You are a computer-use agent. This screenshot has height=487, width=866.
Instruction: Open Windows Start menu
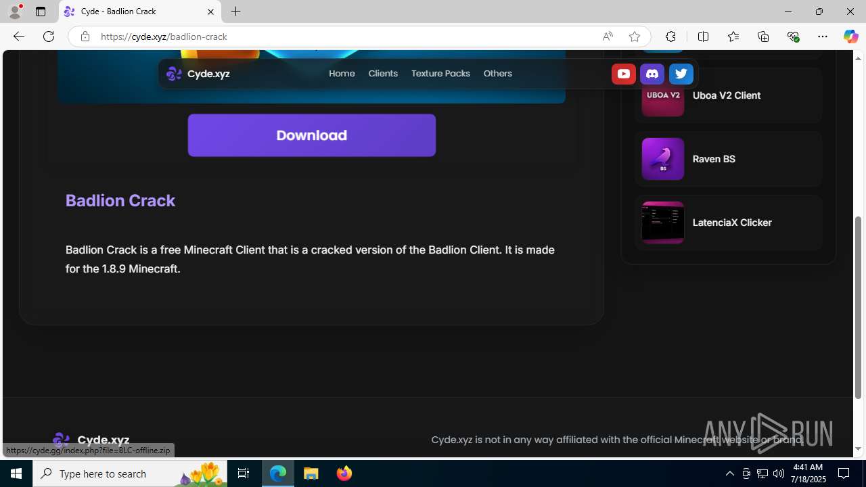point(16,473)
